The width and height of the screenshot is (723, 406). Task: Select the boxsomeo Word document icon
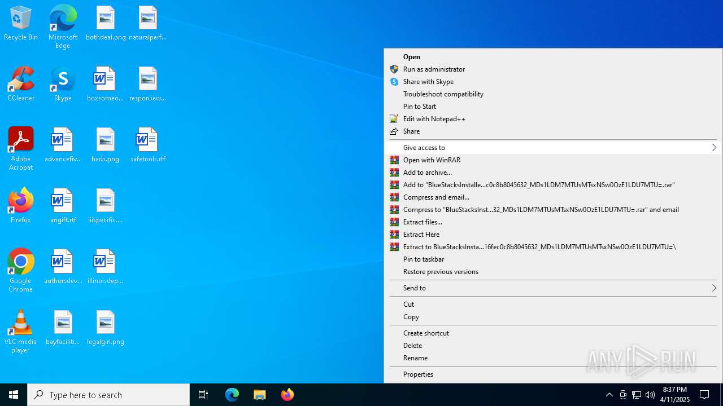[x=106, y=85]
